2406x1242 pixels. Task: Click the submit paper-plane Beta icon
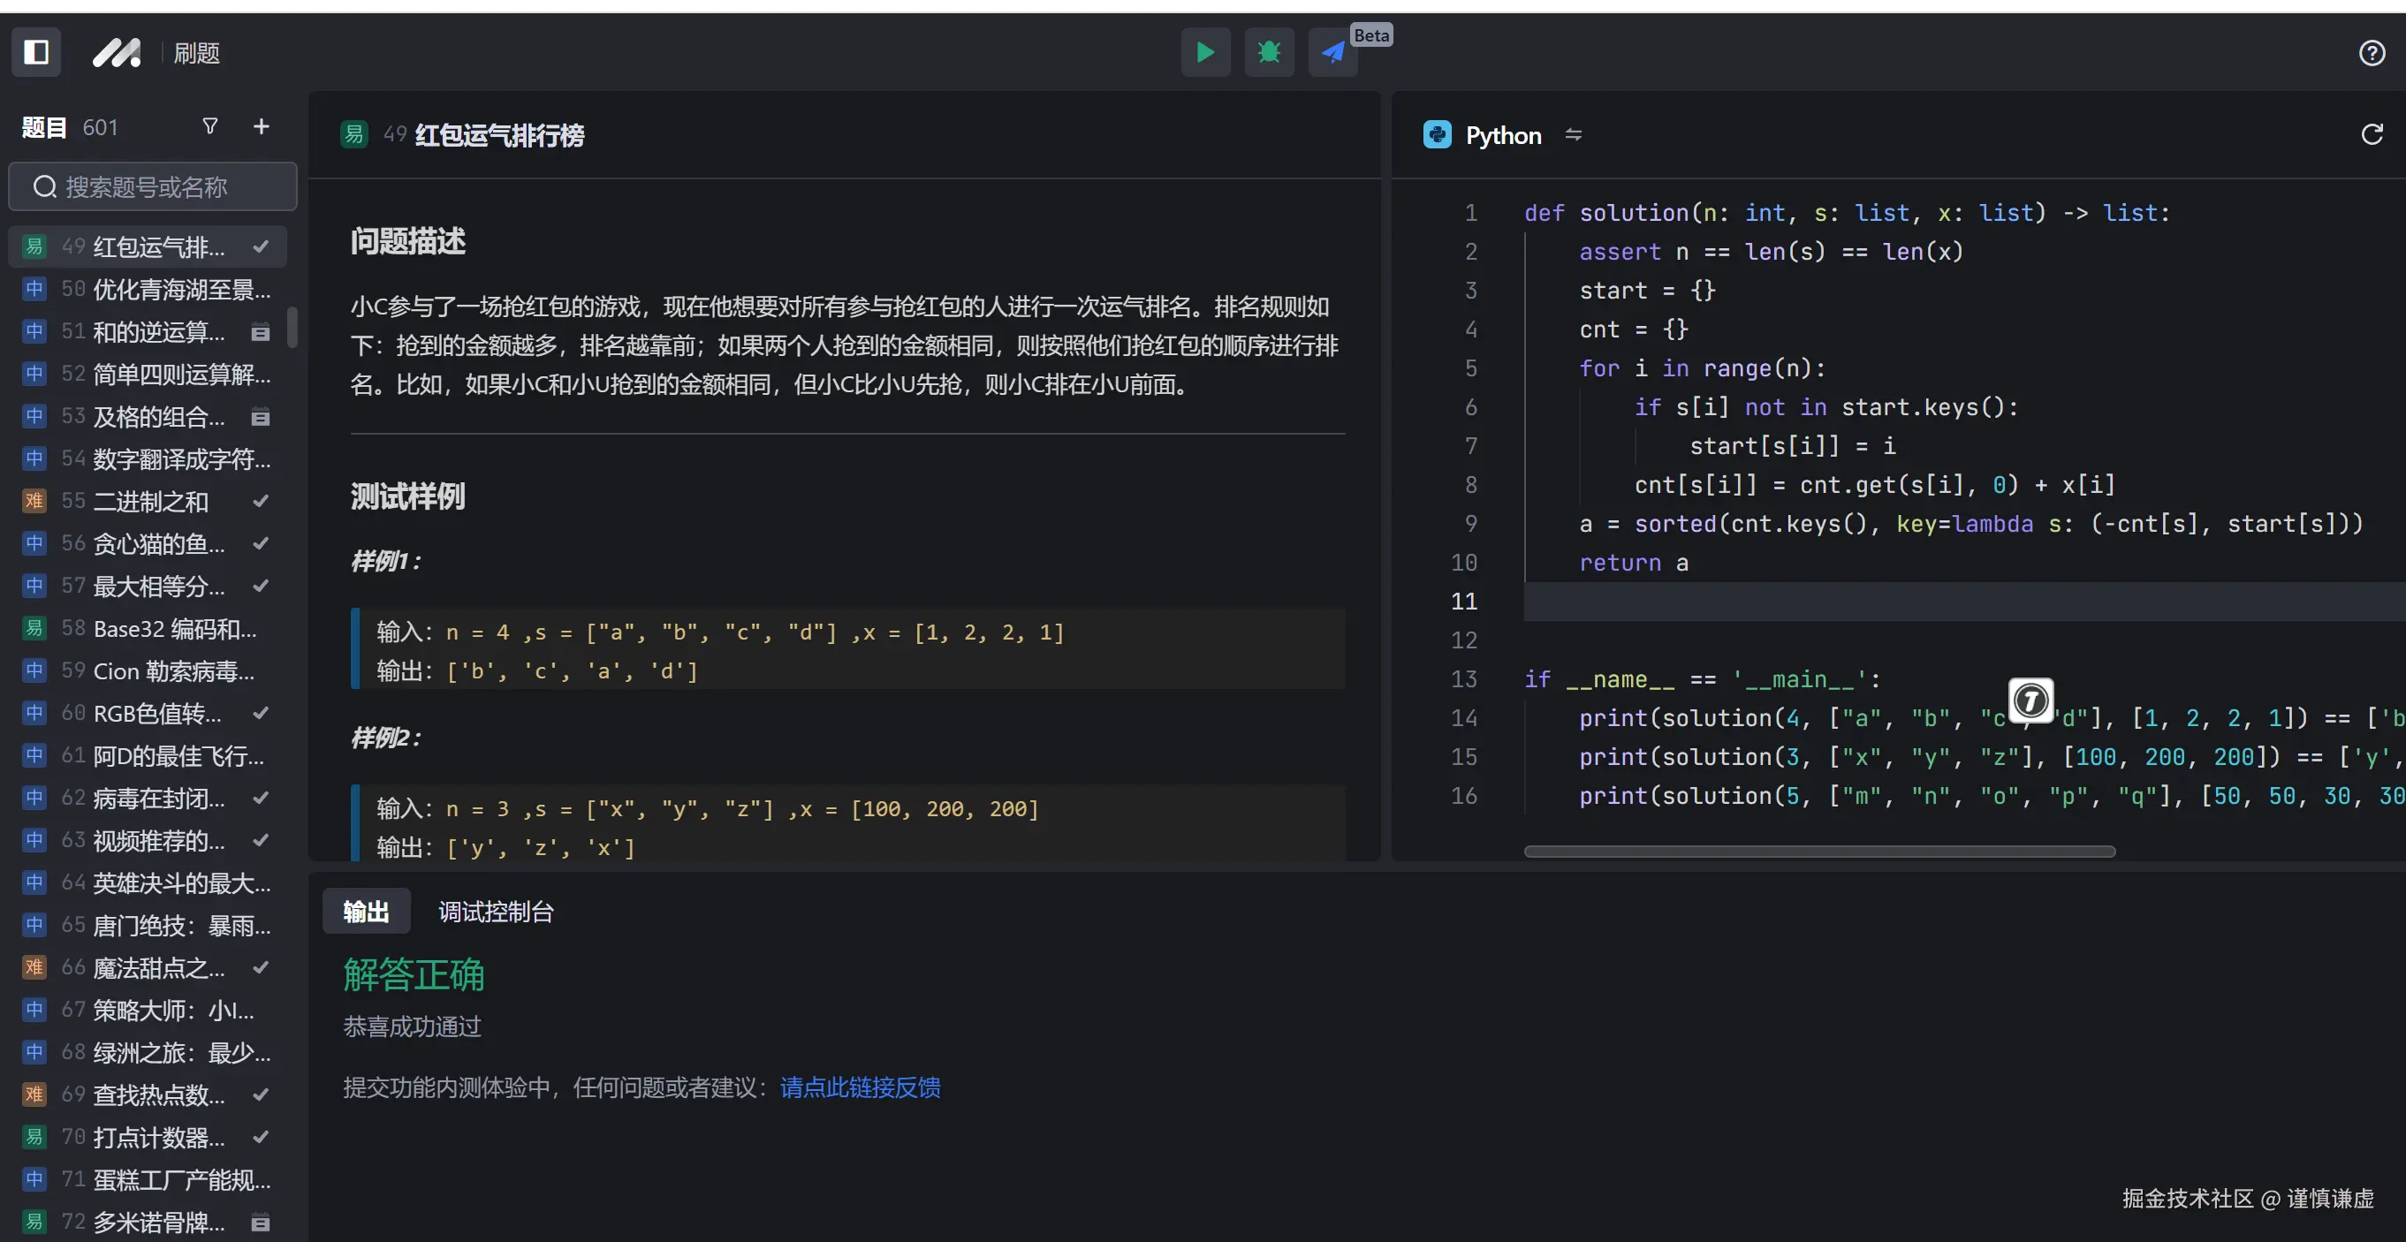[x=1332, y=52]
